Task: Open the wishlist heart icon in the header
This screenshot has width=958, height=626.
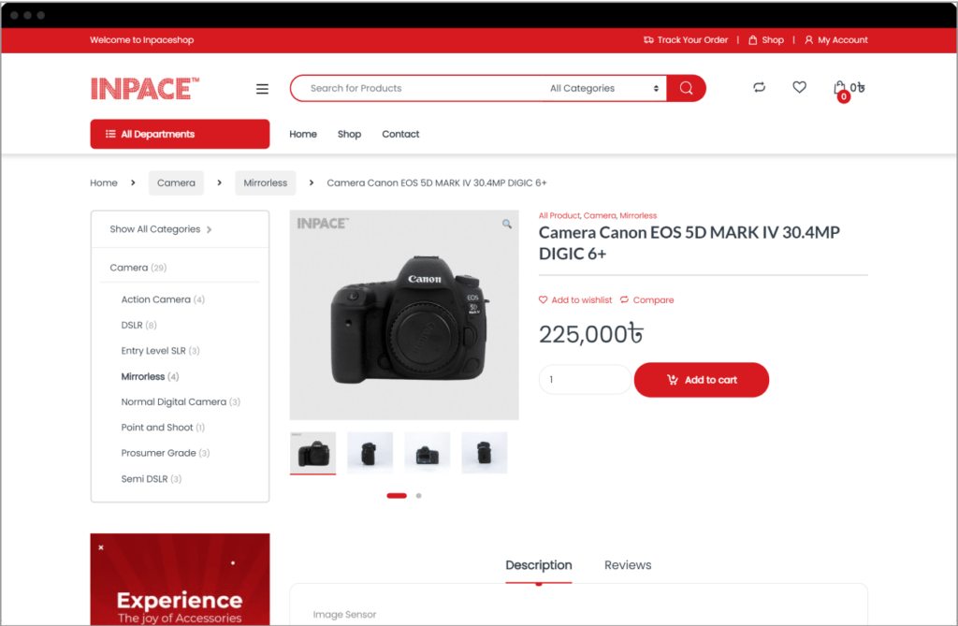Action: (799, 87)
